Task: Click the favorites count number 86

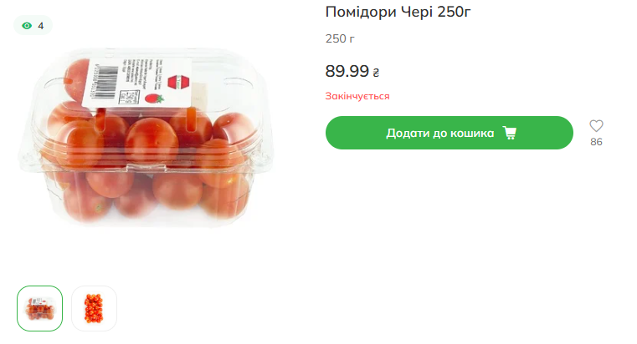Action: pyautogui.click(x=596, y=142)
